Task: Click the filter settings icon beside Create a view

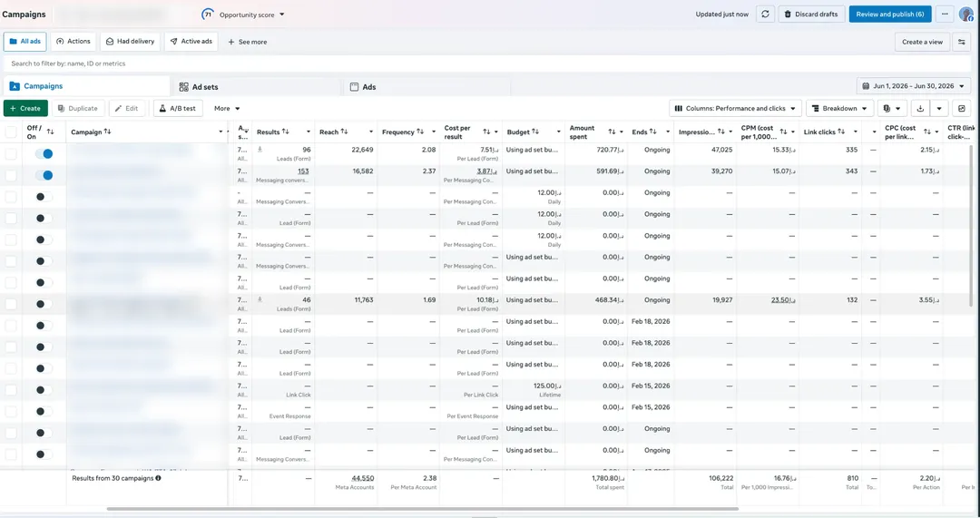Action: [x=962, y=42]
